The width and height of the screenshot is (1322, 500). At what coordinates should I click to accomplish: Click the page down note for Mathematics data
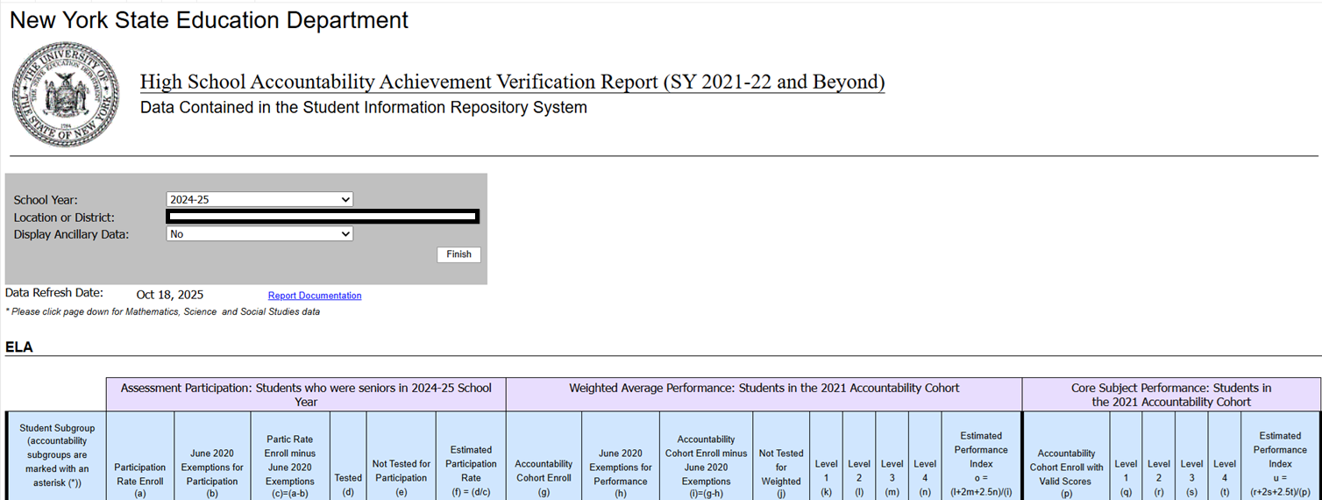162,311
